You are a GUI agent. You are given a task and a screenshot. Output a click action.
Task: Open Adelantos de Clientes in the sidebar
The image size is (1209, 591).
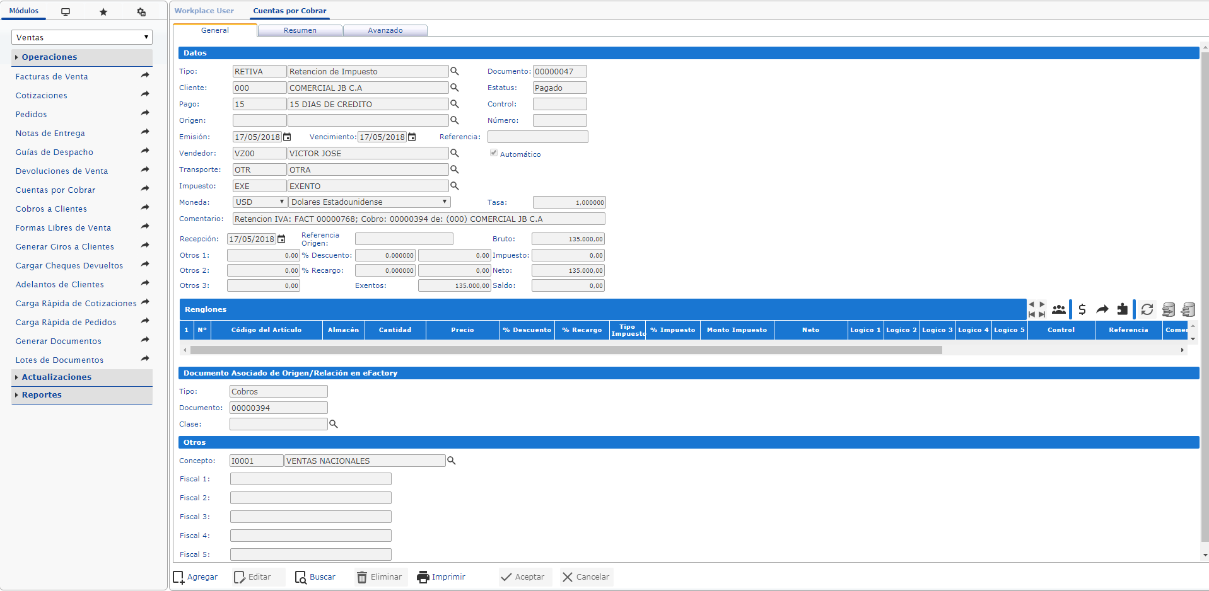pyautogui.click(x=60, y=284)
